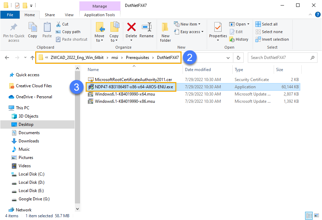Switch to Details view in status bar
The height and width of the screenshot is (220, 322).
point(309,216)
